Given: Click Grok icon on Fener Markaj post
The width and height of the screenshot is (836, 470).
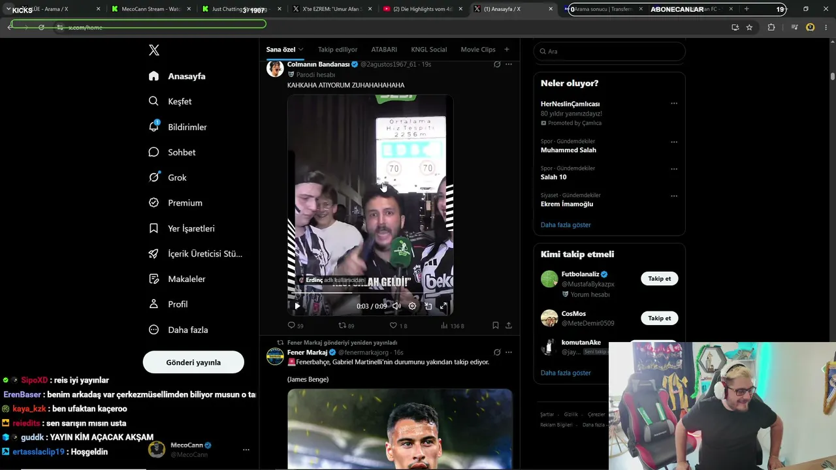Looking at the screenshot, I should [x=497, y=352].
